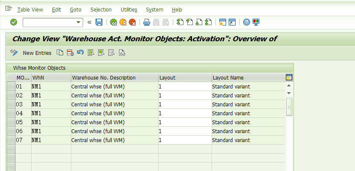Open the window menu icon left of Table View
Viewport: 355px width, 171px height.
tap(9, 9)
